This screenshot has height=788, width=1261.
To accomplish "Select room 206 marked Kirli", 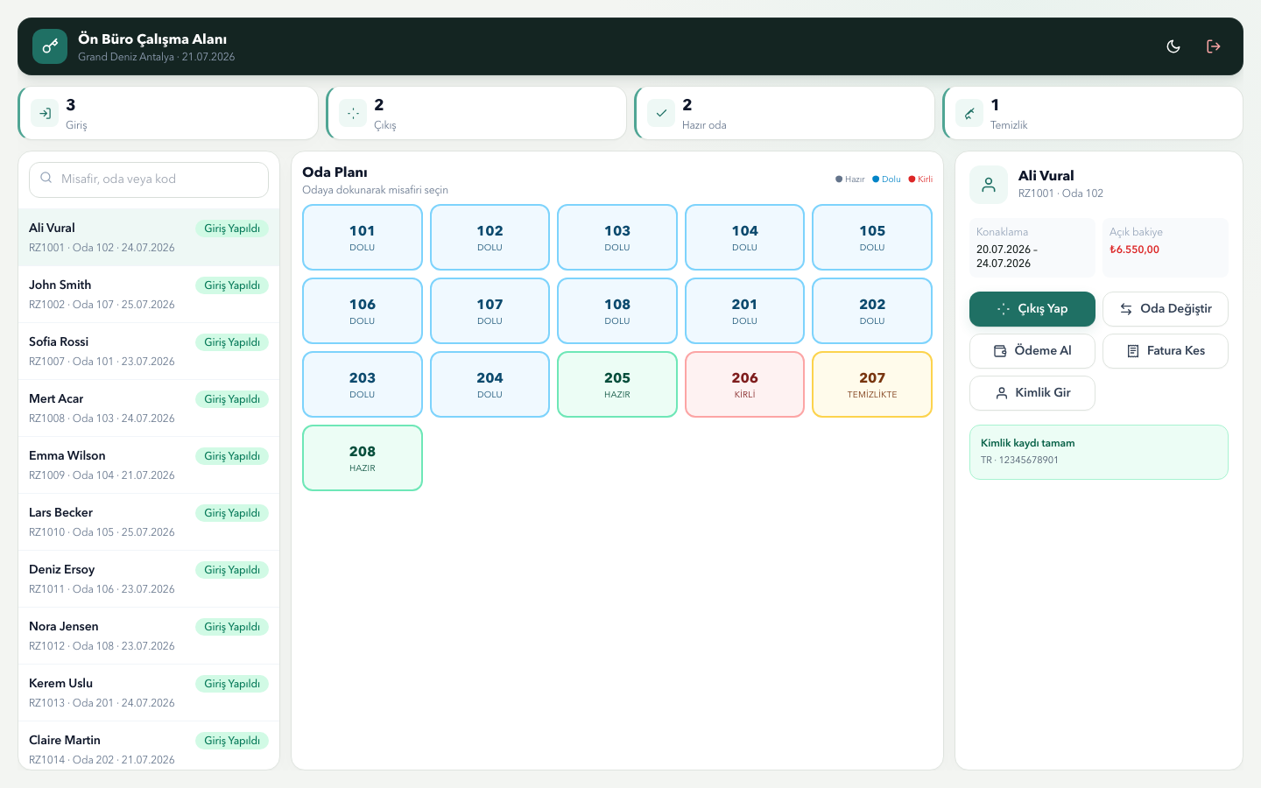I will coord(744,384).
